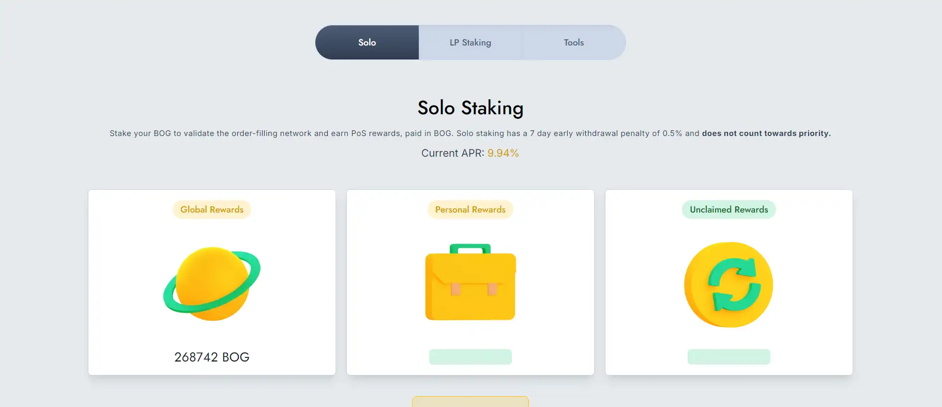Click the yellow briefcase icon
This screenshot has height=407, width=942.
pos(470,282)
